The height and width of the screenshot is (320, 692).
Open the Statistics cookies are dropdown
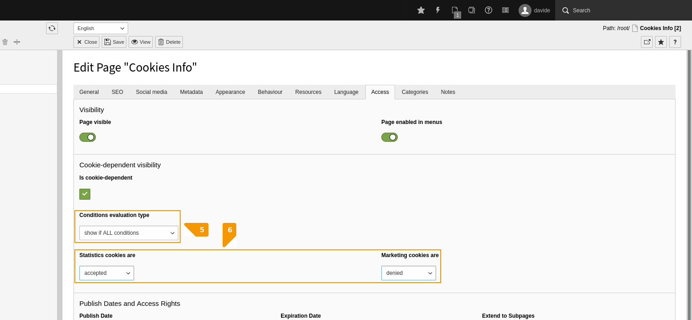(x=107, y=273)
